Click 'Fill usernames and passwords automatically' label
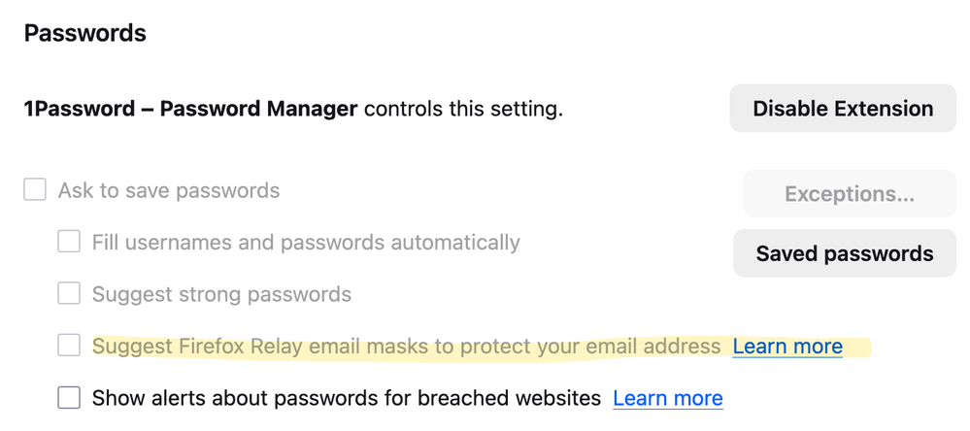This screenshot has width=970, height=431. [x=306, y=242]
